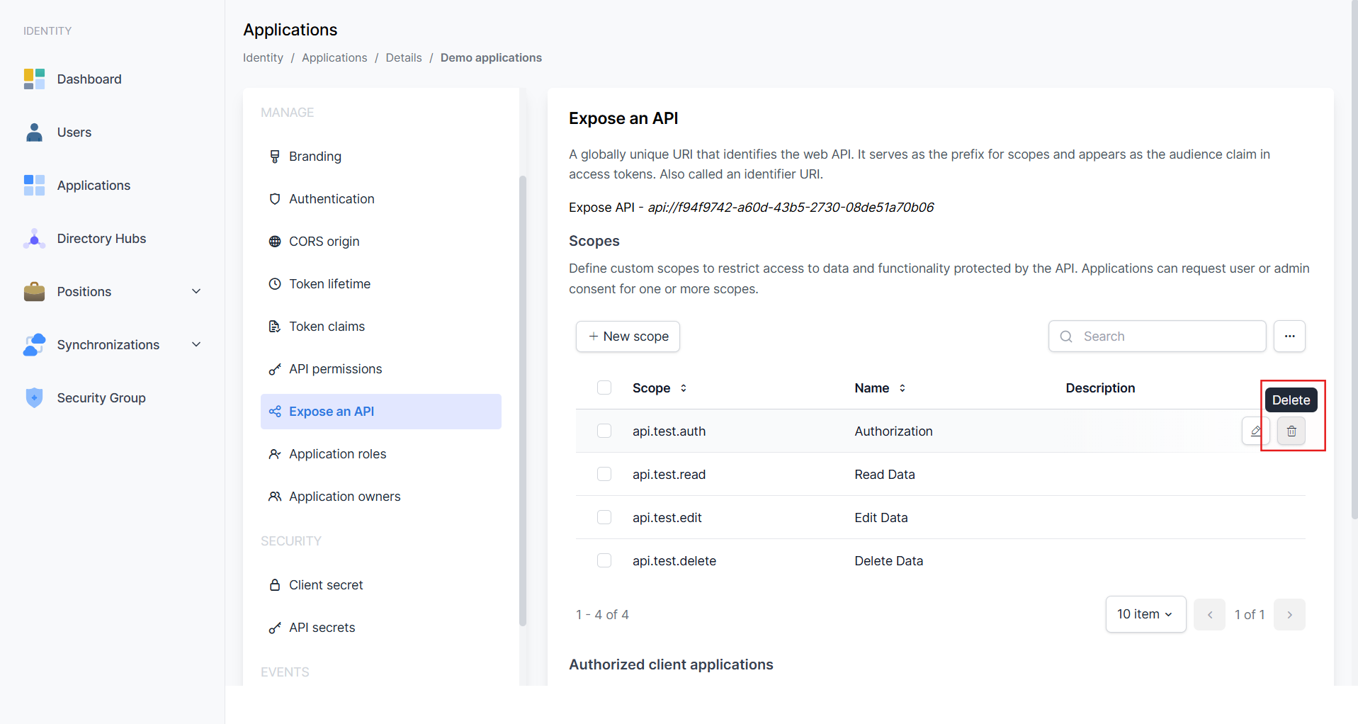The height and width of the screenshot is (724, 1358).
Task: Click the Synchronizations cloud icon
Action: pyautogui.click(x=34, y=345)
